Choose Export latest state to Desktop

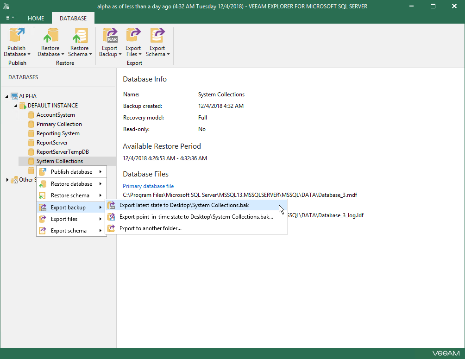point(196,205)
